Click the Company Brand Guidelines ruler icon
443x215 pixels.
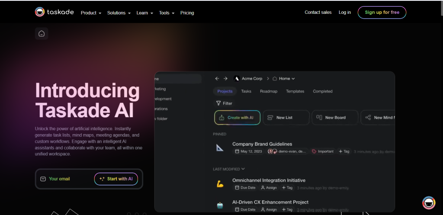pos(220,148)
